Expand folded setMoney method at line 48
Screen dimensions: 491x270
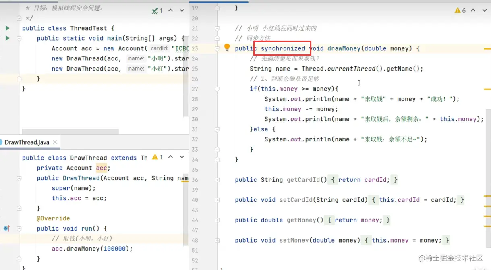tap(218, 240)
